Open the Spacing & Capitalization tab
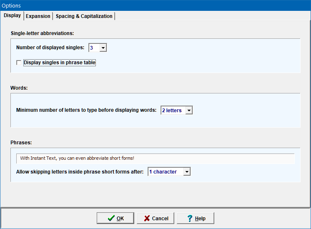This screenshot has width=311, height=229. click(84, 16)
